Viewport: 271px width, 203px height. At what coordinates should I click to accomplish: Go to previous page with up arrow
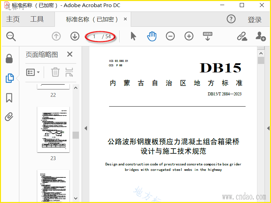[56, 37]
